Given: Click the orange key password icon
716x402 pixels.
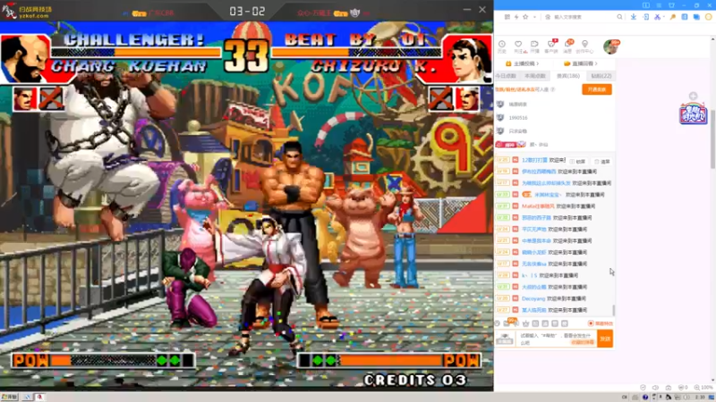Looking at the screenshot, I should click(673, 17).
